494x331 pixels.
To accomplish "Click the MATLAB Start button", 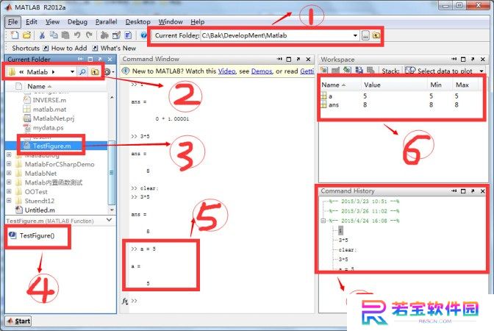I will point(19,321).
